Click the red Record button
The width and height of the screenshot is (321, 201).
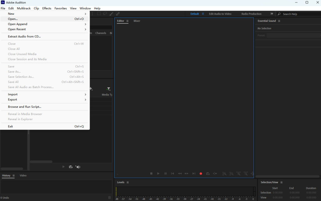click(x=201, y=174)
